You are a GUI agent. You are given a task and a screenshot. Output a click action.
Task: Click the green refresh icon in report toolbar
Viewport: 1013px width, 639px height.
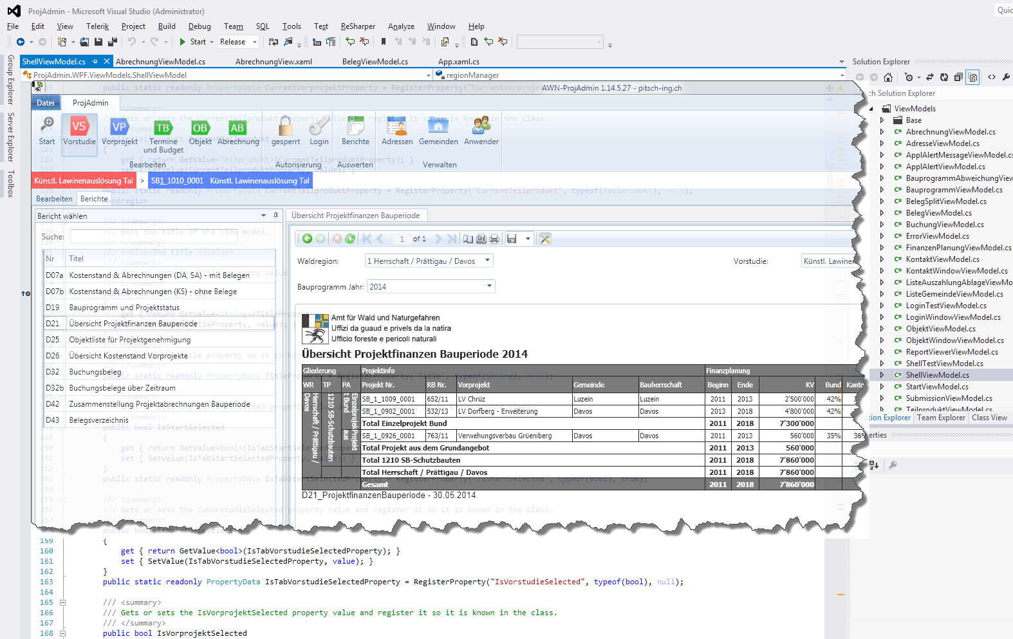pos(350,239)
